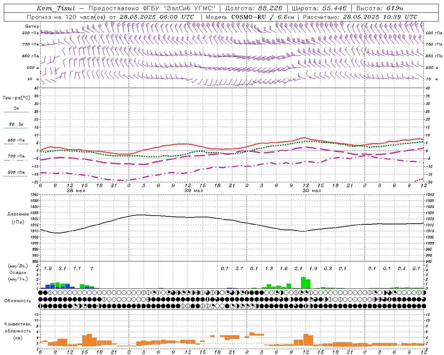Click the Td 2м legend label

click(x=16, y=124)
